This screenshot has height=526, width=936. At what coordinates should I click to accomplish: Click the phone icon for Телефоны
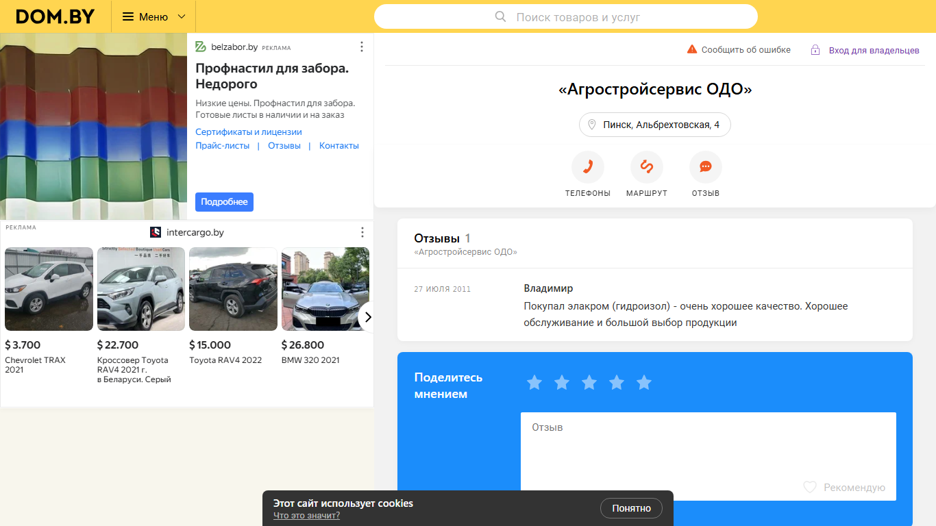pyautogui.click(x=588, y=167)
